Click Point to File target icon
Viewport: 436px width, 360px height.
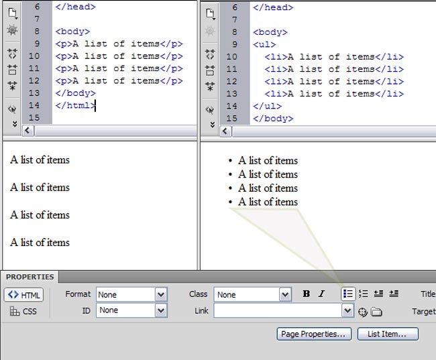362,312
